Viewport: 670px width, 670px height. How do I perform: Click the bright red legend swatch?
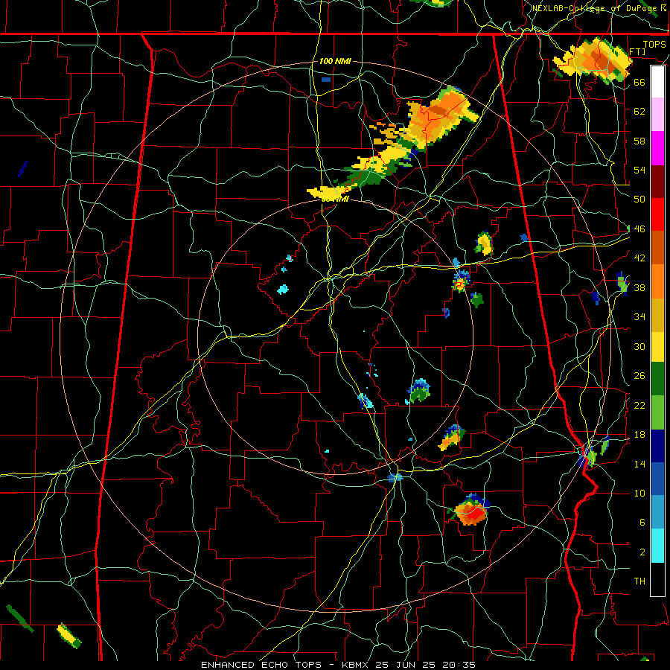pyautogui.click(x=657, y=214)
